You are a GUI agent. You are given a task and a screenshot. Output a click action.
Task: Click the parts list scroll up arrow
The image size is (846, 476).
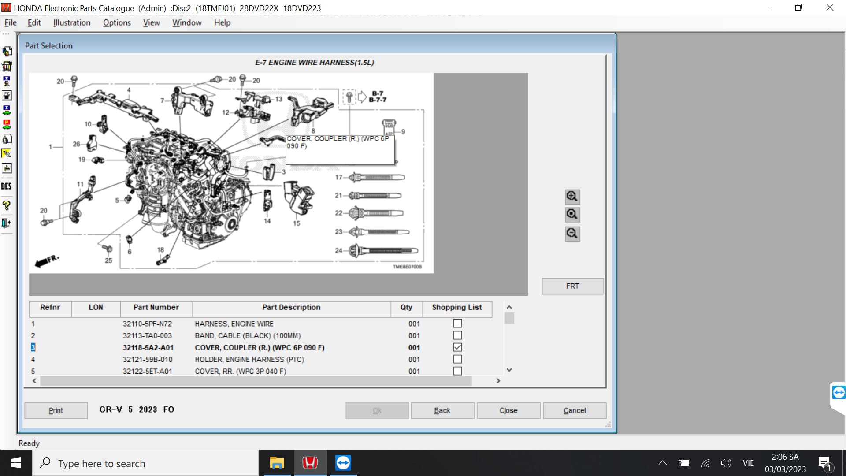[x=509, y=307]
